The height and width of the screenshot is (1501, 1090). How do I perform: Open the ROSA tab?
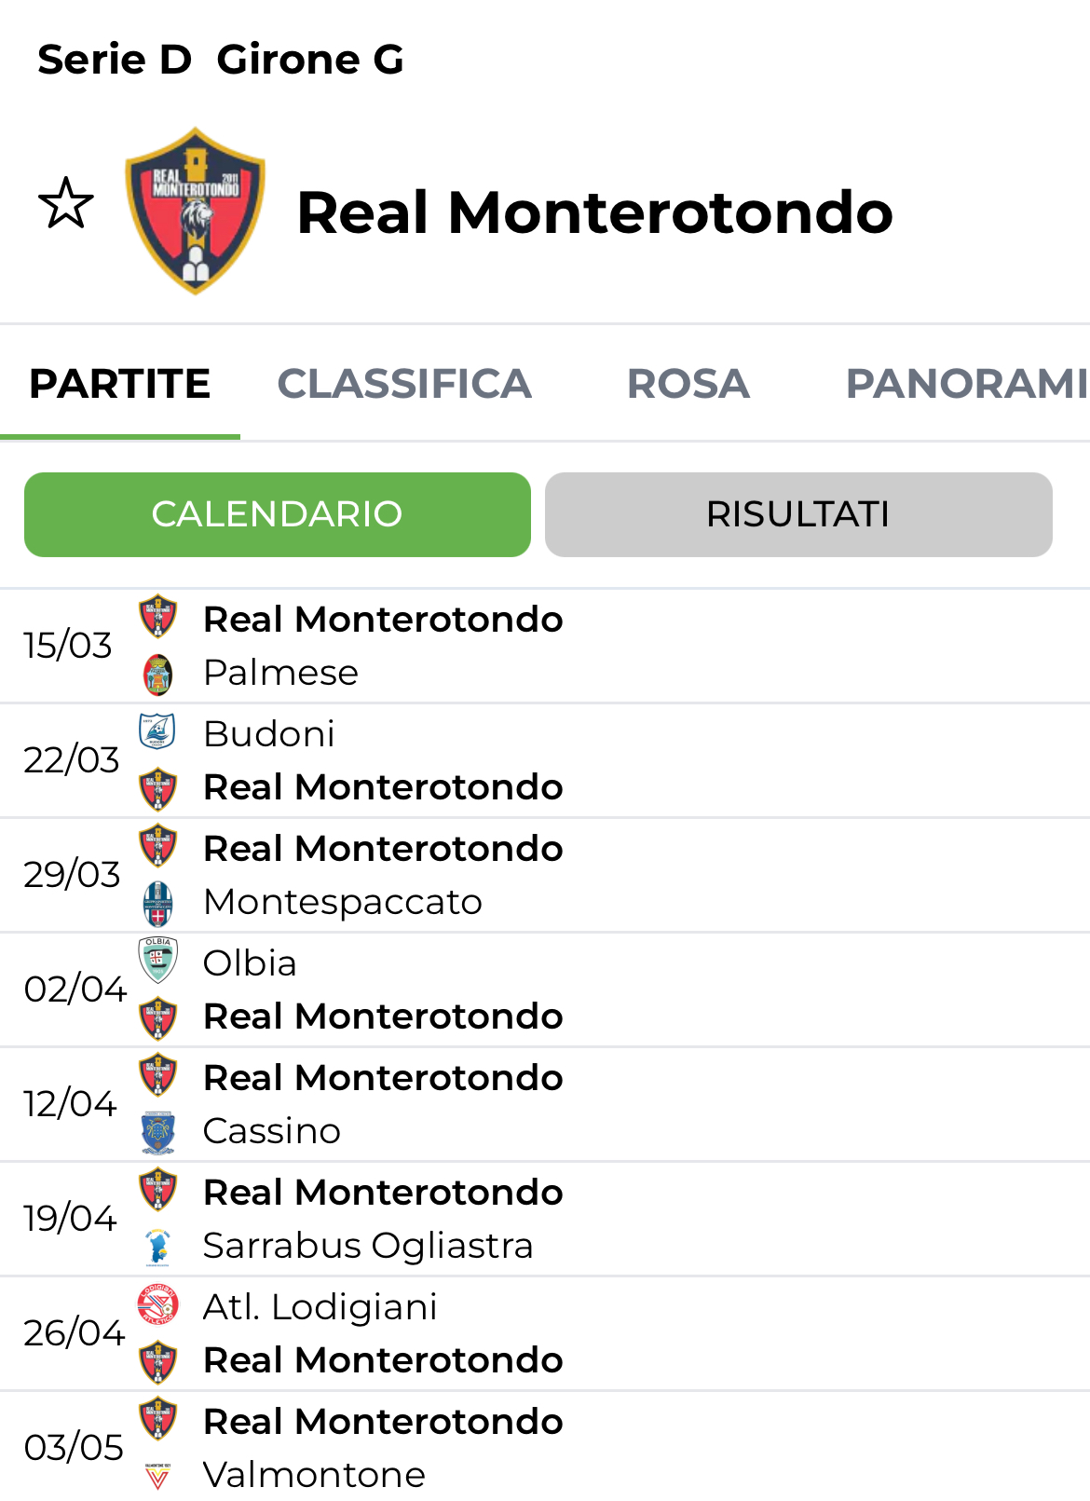[x=688, y=384]
